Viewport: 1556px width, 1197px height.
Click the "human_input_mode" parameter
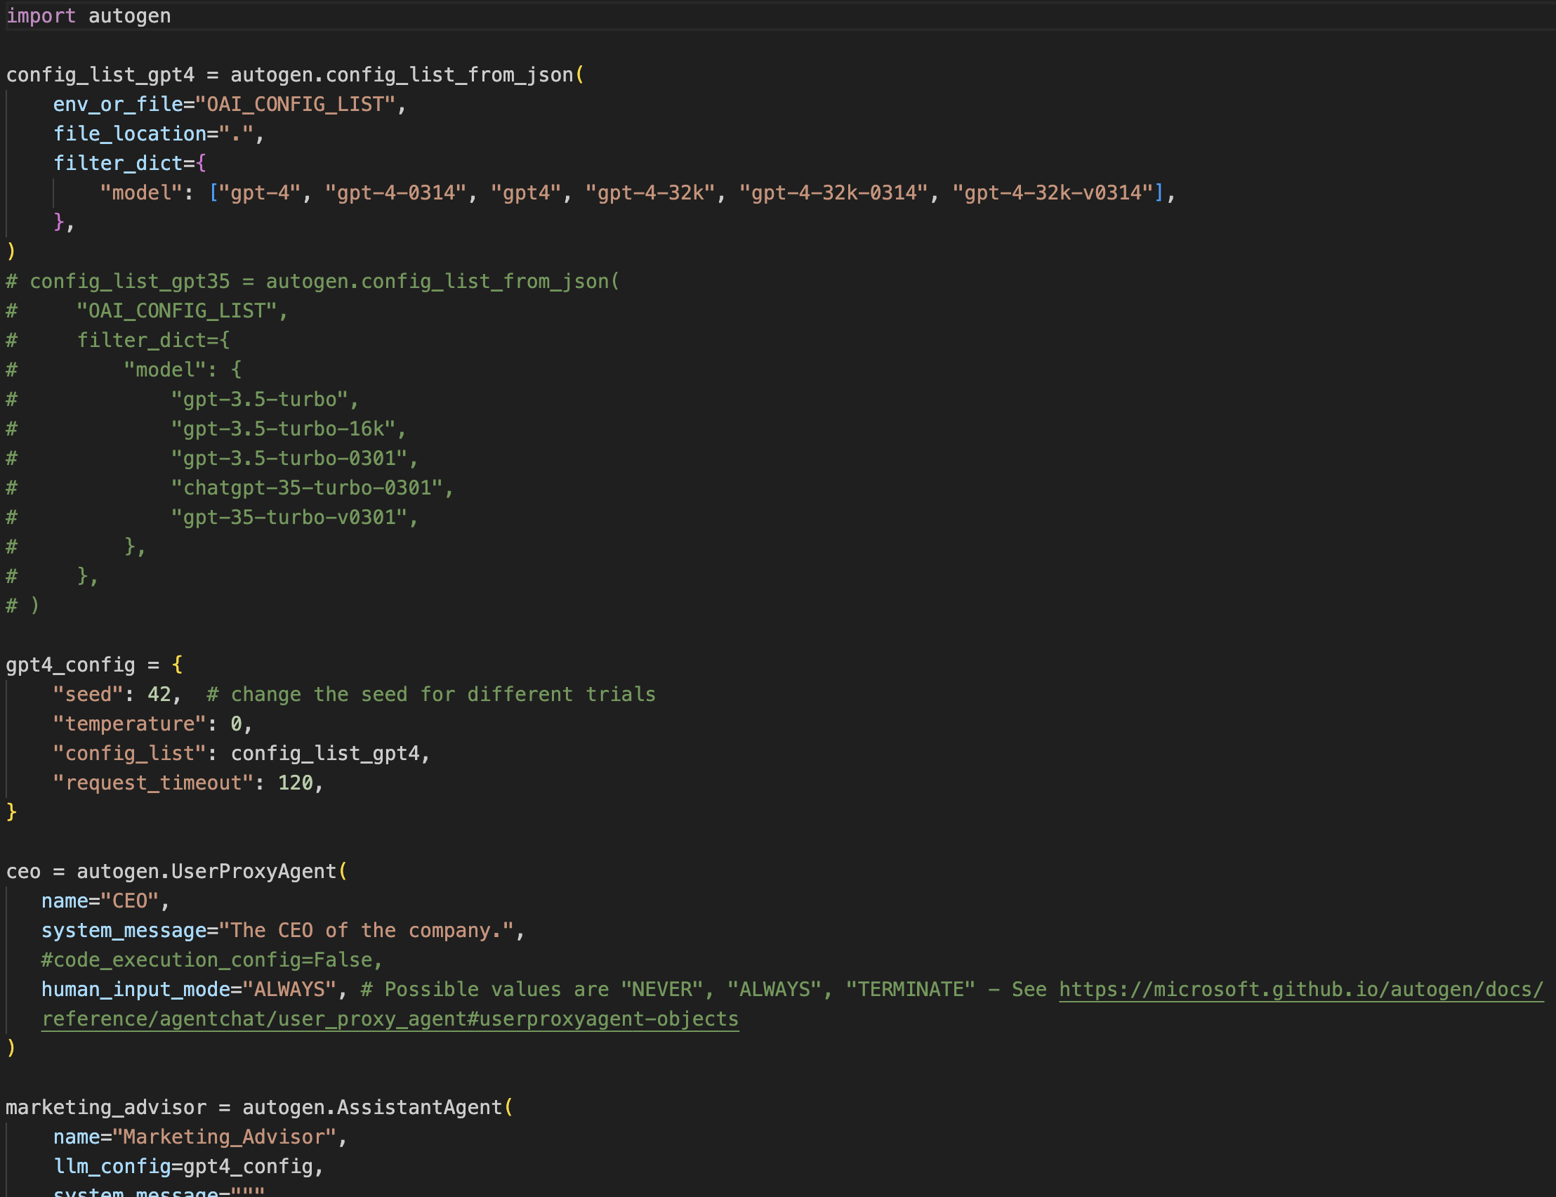[x=136, y=990]
